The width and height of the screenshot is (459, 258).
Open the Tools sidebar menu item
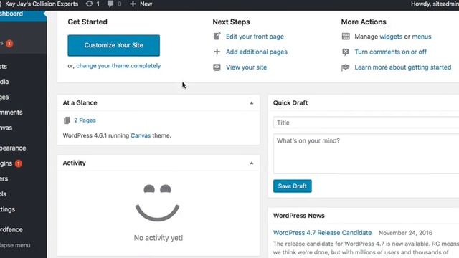(23, 194)
